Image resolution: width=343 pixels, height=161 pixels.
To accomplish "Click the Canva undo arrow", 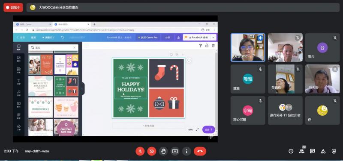I will point(62,38).
